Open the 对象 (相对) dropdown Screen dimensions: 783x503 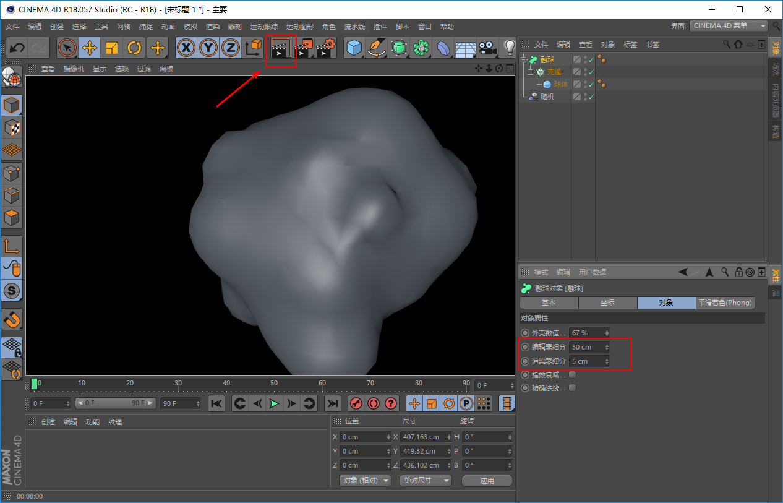coord(366,481)
